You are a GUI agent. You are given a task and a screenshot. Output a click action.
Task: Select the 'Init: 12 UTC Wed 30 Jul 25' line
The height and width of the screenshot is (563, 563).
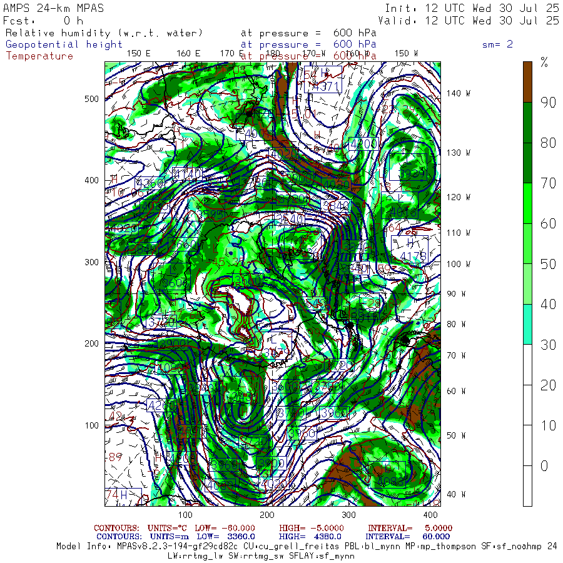(472, 8)
